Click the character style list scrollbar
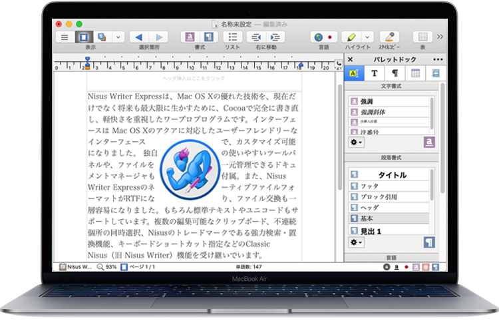 point(432,114)
